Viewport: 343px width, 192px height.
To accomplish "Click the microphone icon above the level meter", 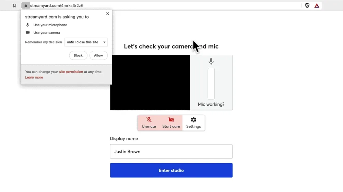I will 211,61.
